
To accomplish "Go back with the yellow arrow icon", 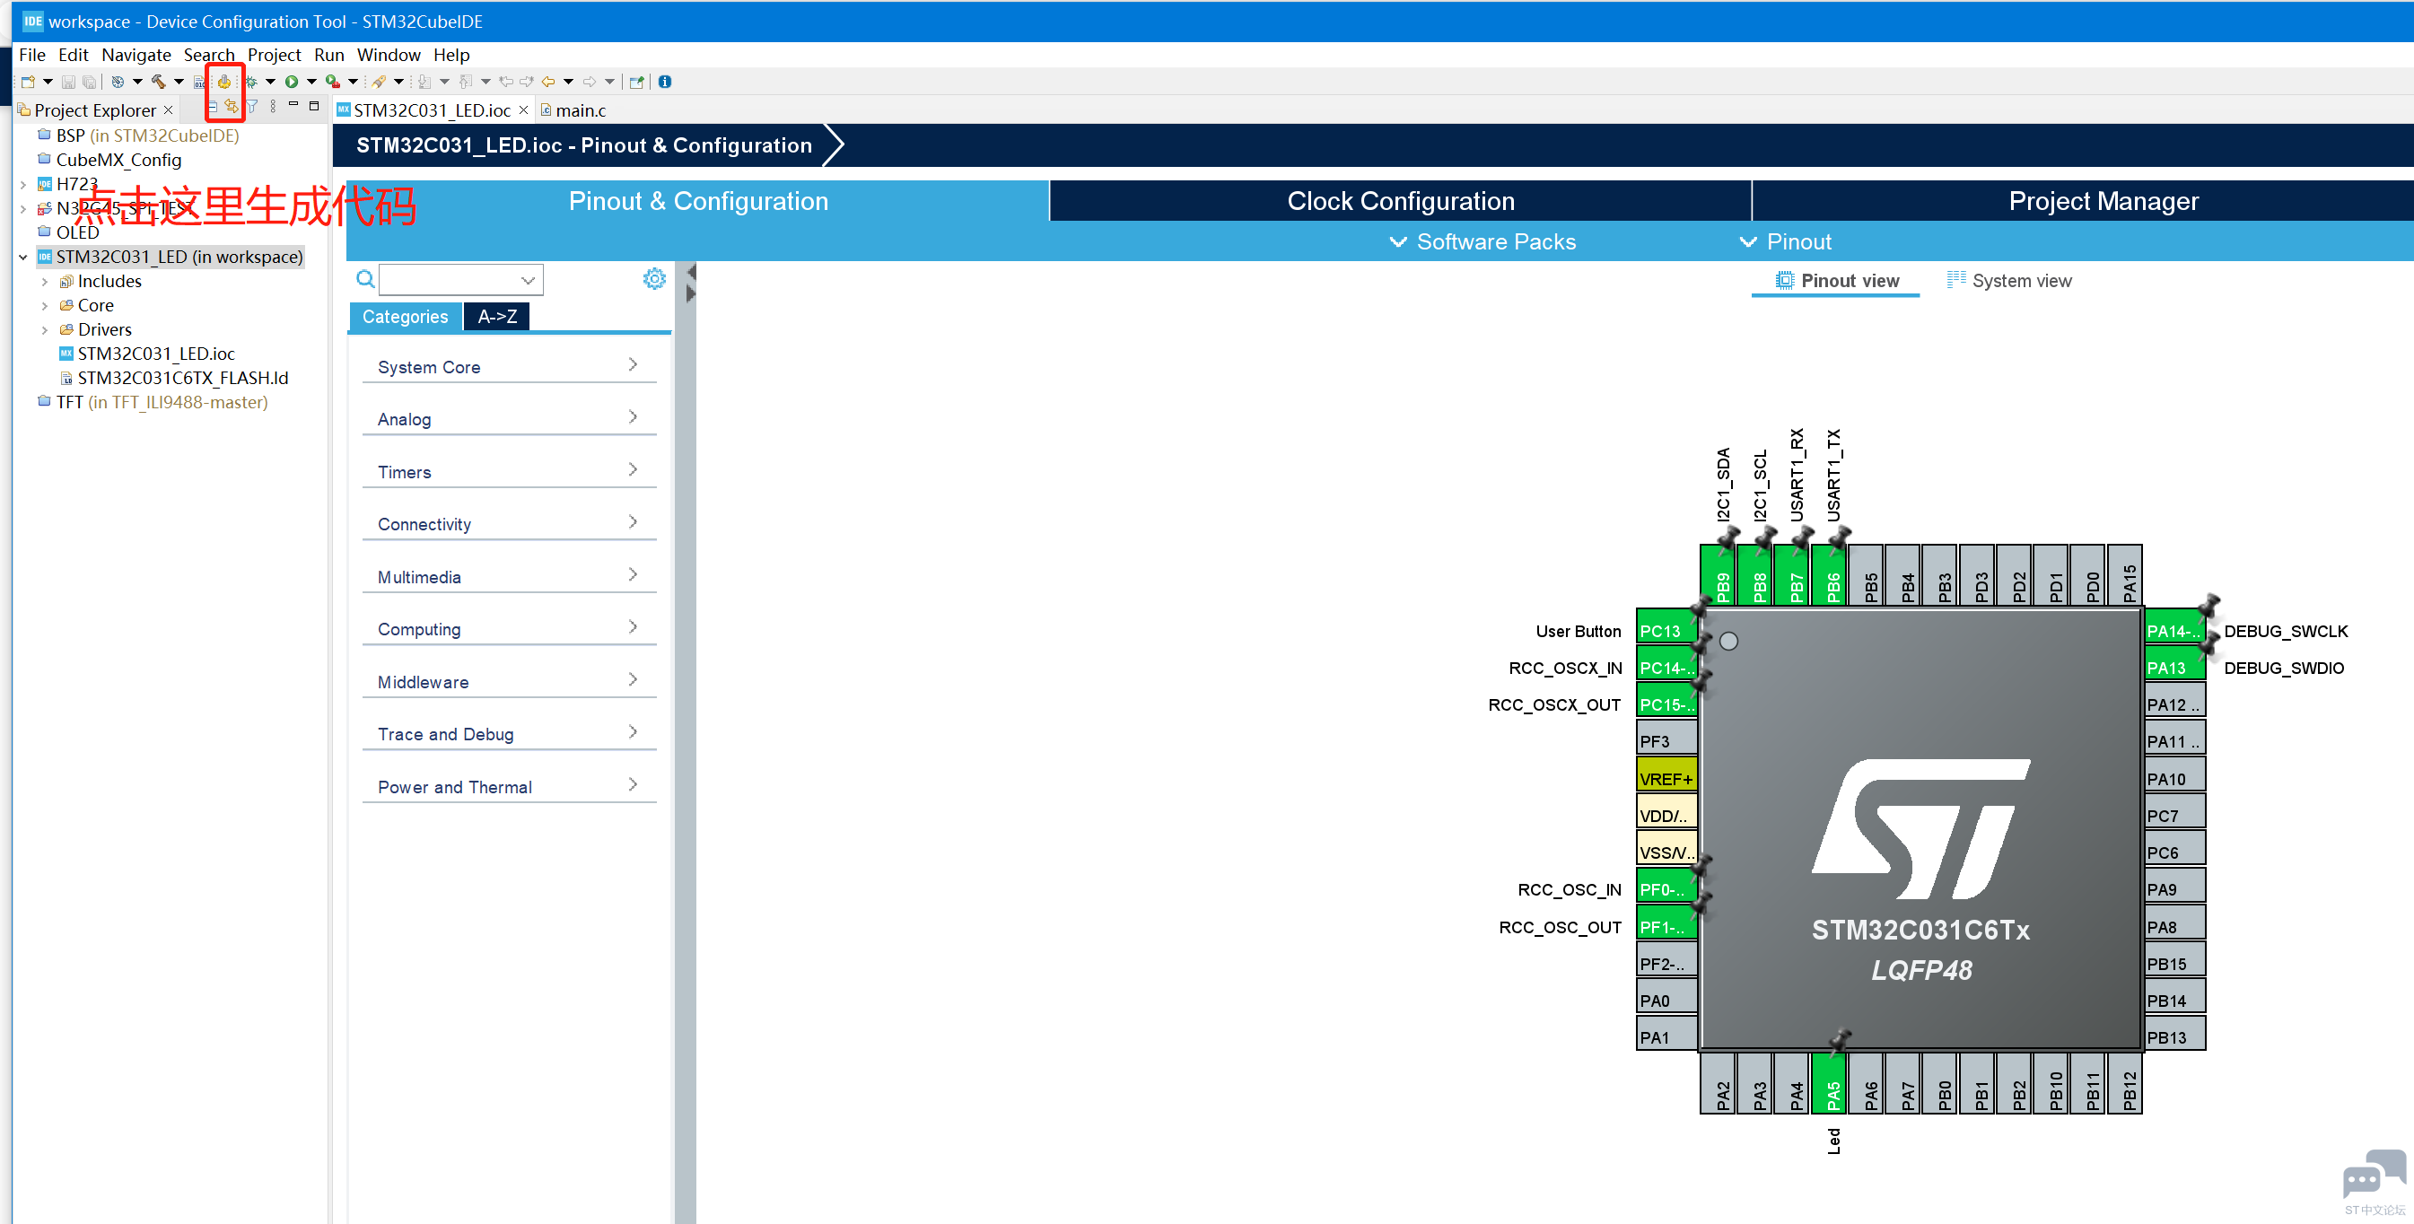I will (548, 82).
